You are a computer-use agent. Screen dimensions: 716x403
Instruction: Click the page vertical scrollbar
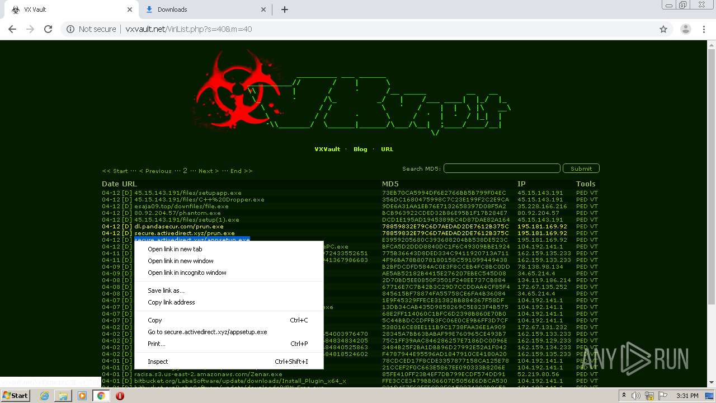point(712,176)
